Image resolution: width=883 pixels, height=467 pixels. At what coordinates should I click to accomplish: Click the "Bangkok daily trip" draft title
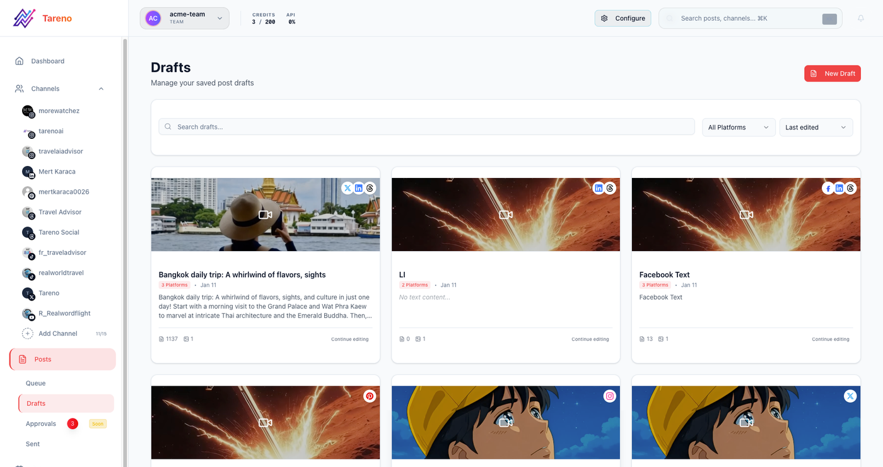pyautogui.click(x=242, y=275)
